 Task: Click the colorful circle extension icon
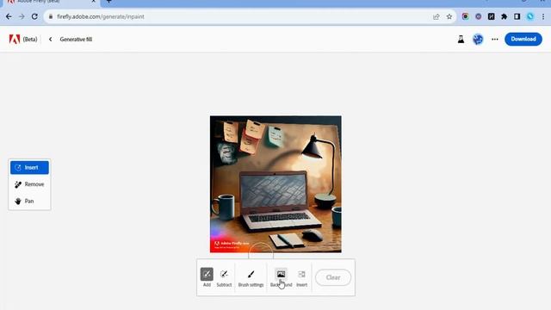tap(465, 16)
